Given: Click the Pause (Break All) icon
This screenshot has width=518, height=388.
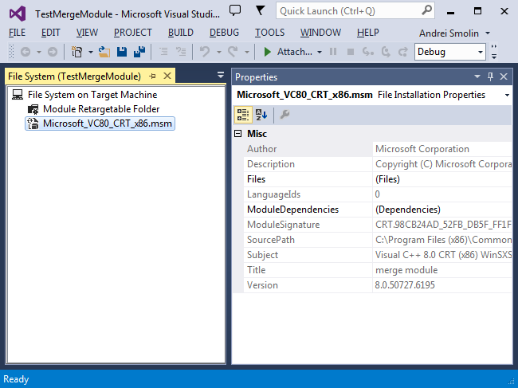Looking at the screenshot, I should point(333,52).
